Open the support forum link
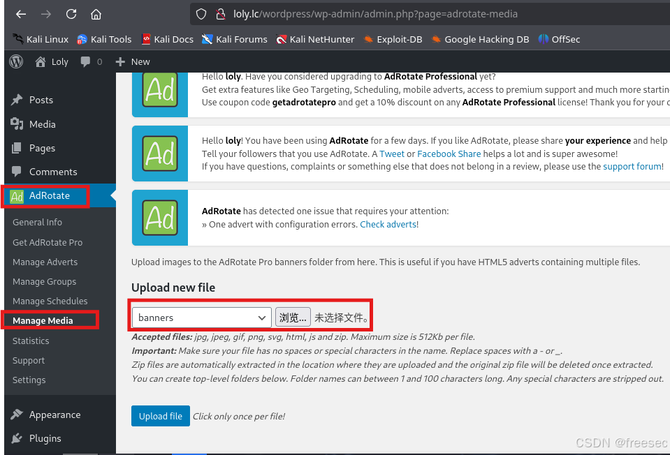This screenshot has width=670, height=455. tap(632, 167)
